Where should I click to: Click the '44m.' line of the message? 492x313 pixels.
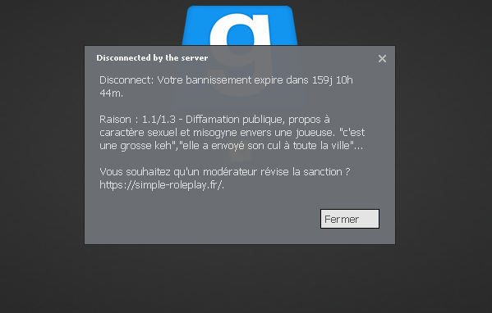click(112, 93)
